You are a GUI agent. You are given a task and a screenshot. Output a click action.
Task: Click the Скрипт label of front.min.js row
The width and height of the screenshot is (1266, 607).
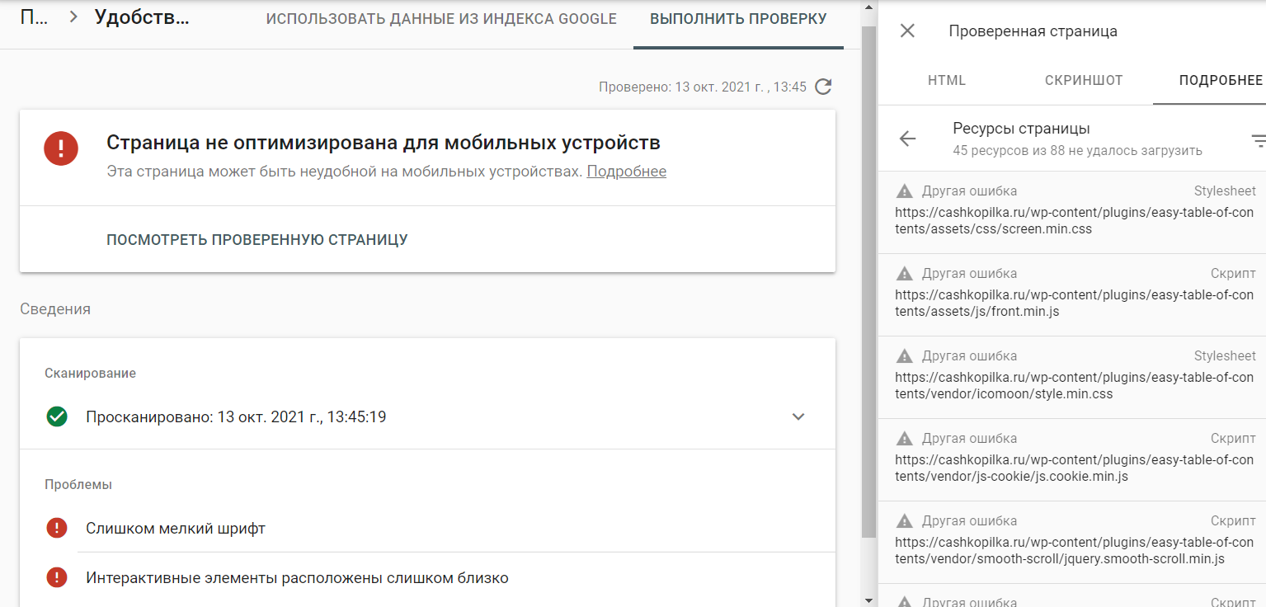[1233, 274]
